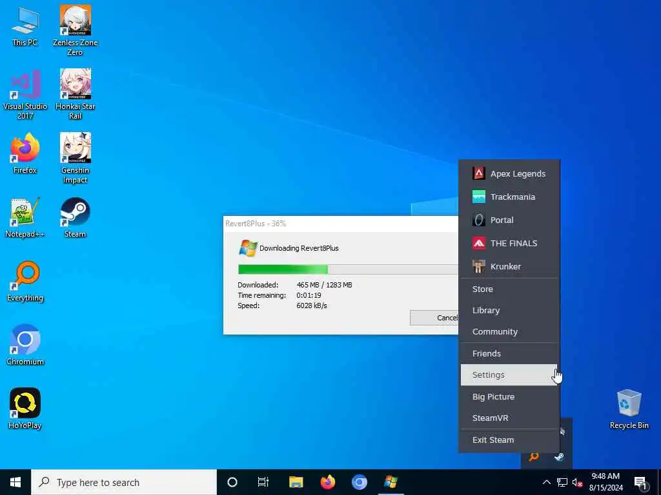661x495 pixels.
Task: Click the 'Downloading Revert8Plus' label
Action: point(299,248)
